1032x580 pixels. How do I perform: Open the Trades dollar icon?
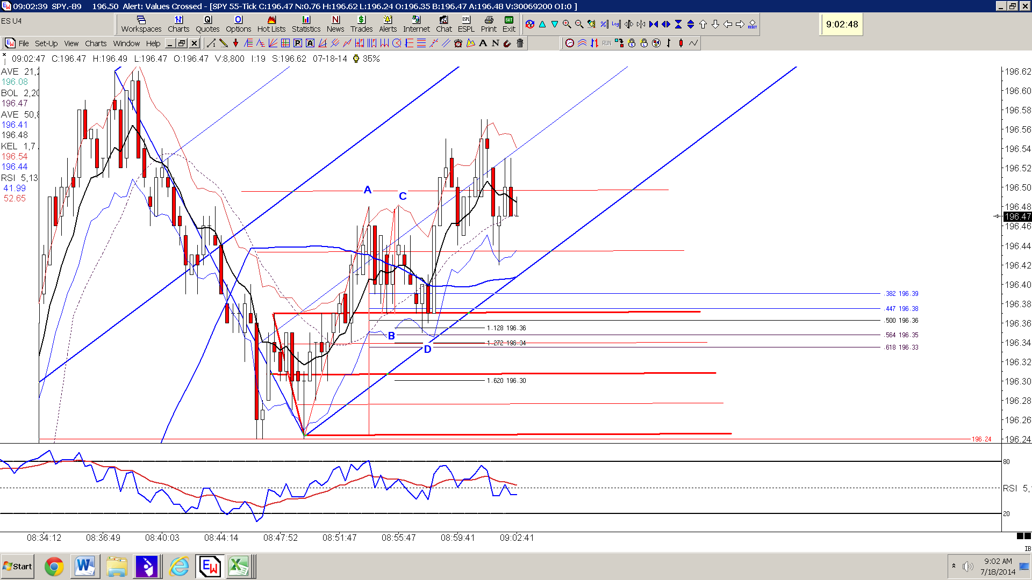point(361,24)
